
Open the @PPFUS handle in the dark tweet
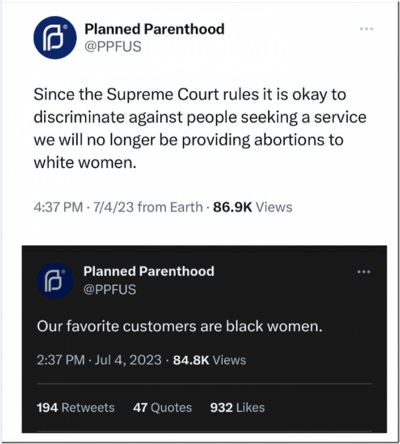110,289
